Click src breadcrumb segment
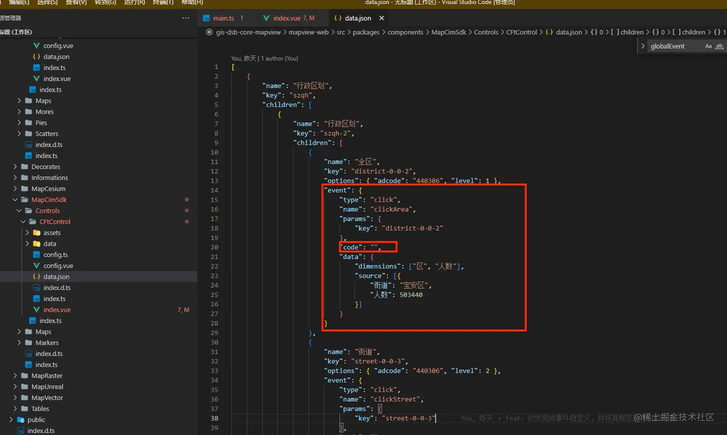This screenshot has height=435, width=727. 341,32
